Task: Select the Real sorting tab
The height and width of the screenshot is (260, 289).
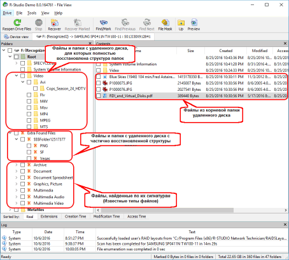Action: [30, 217]
